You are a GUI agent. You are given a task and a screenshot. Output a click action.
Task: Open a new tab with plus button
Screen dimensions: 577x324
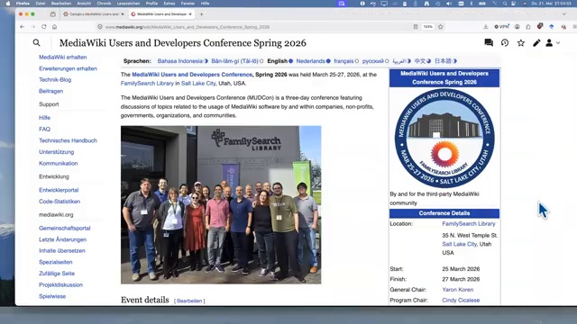pyautogui.click(x=201, y=14)
